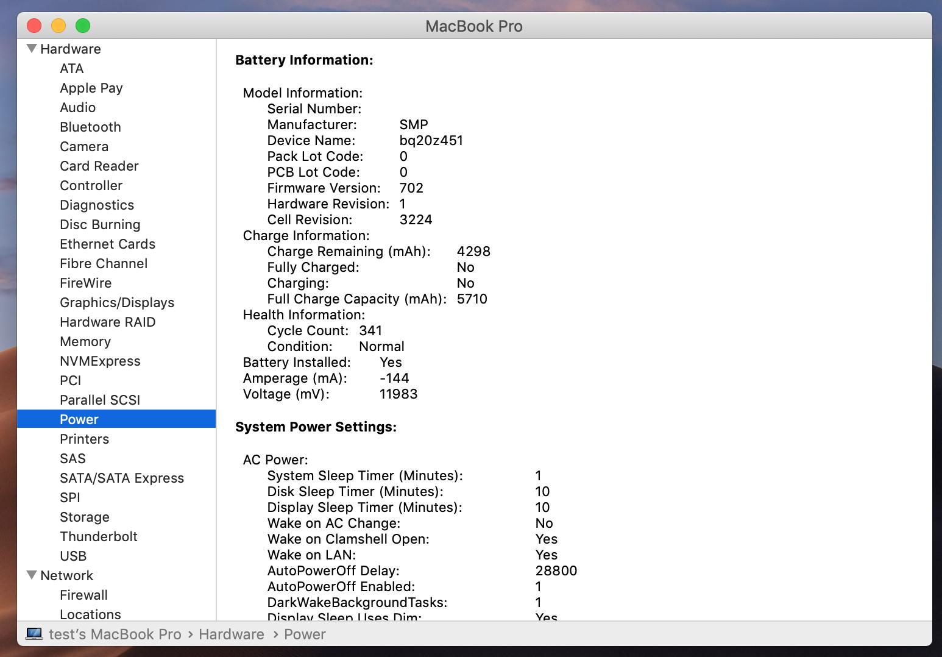Click Cell Revision value 3224

416,219
